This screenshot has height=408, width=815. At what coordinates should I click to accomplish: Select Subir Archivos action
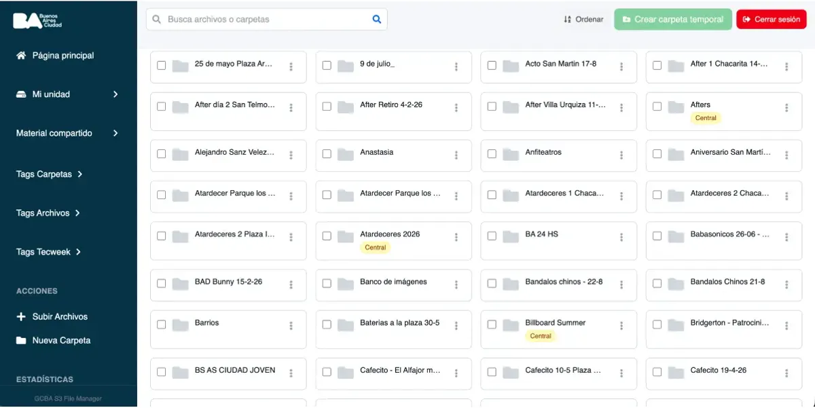pos(52,317)
